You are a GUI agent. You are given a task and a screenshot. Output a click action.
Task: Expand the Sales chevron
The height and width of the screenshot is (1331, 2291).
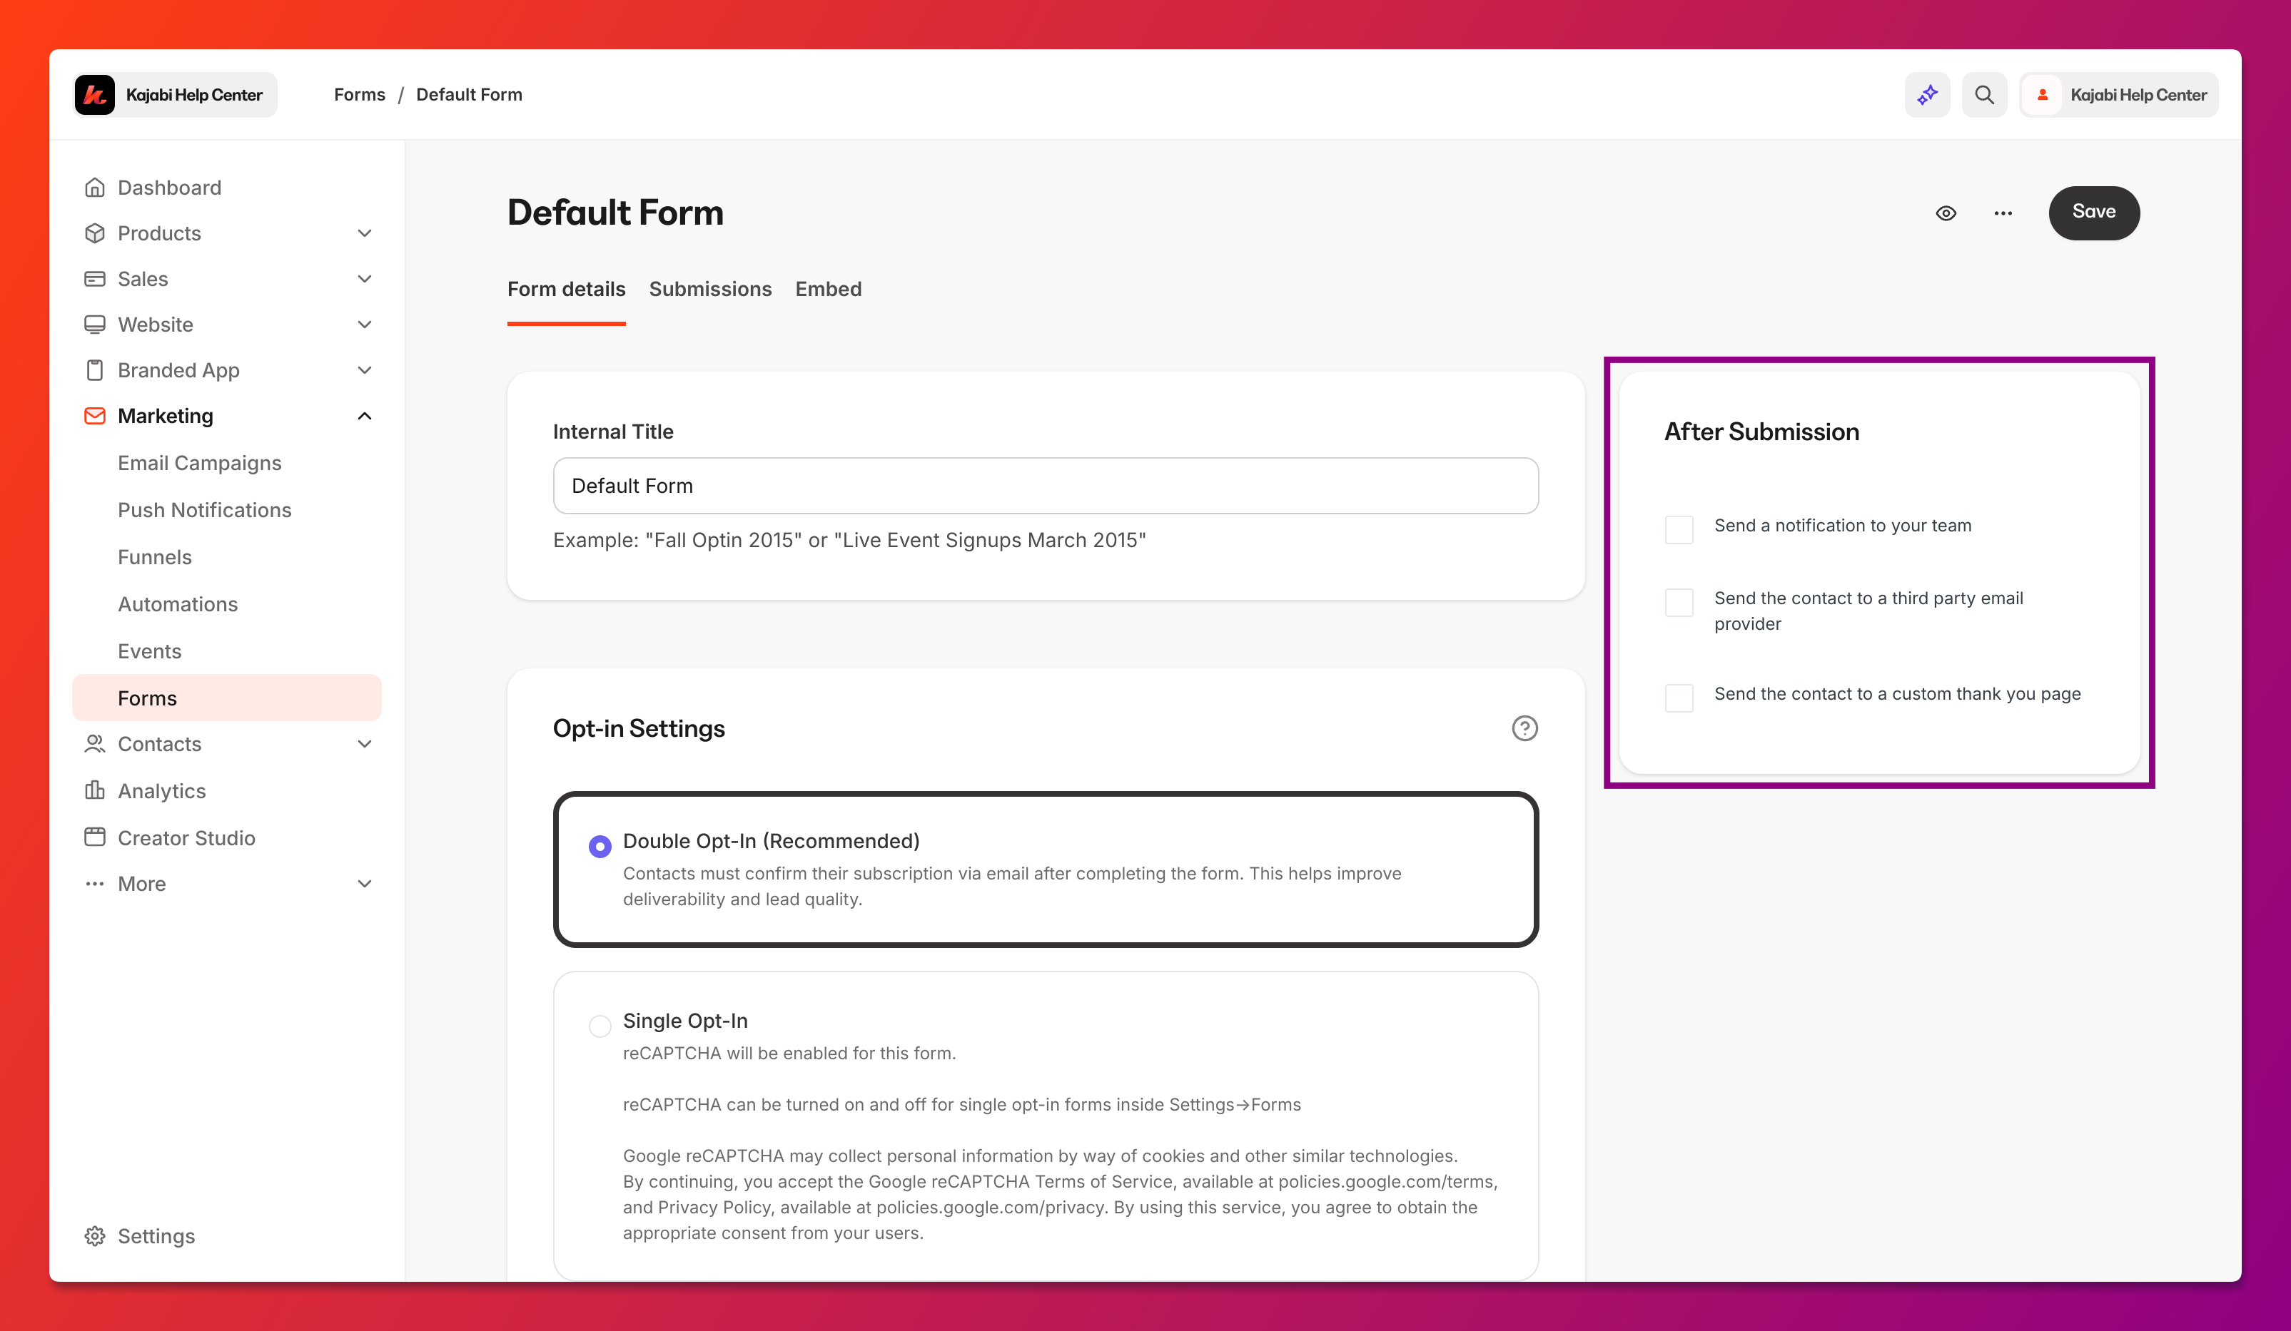(x=365, y=279)
